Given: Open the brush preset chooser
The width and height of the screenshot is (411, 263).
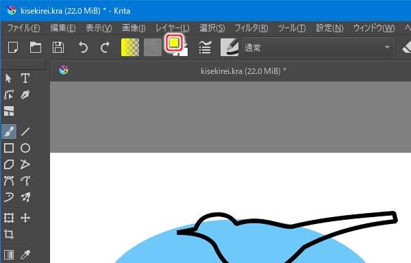Looking at the screenshot, I should tap(229, 47).
